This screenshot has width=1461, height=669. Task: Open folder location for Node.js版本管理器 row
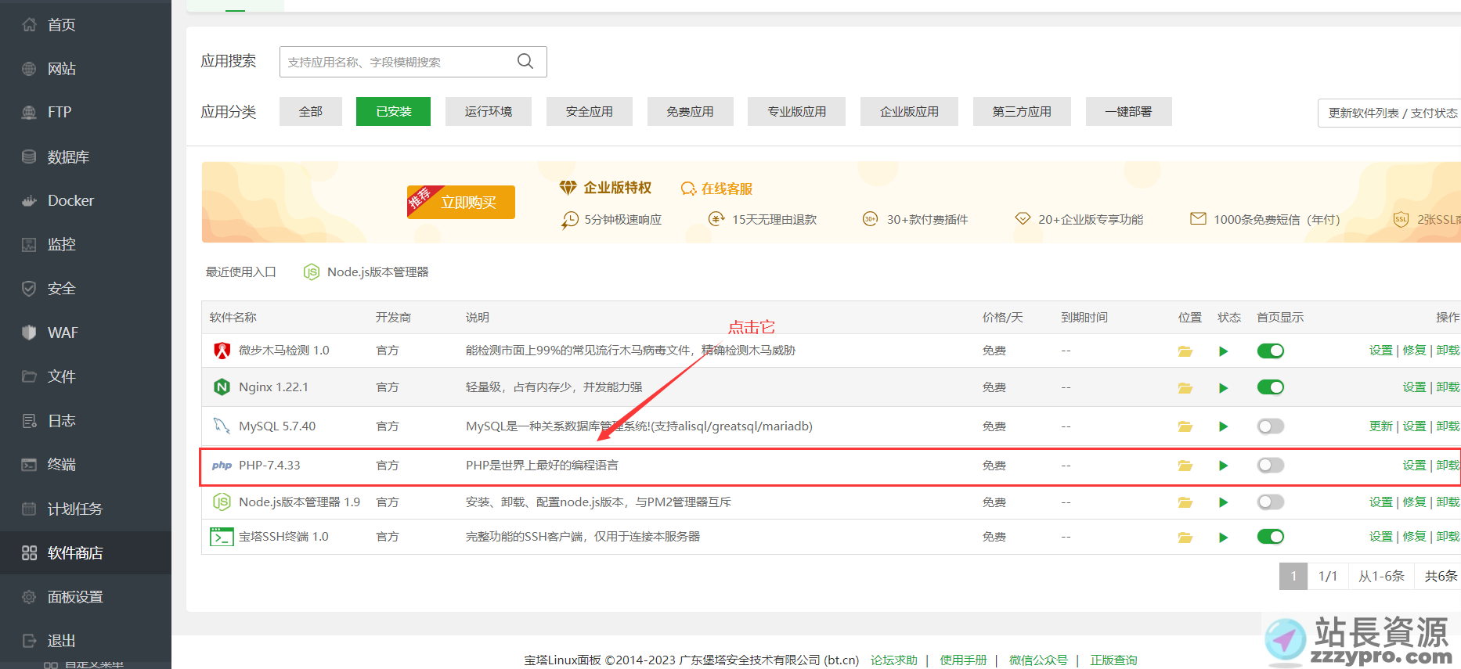click(x=1185, y=502)
